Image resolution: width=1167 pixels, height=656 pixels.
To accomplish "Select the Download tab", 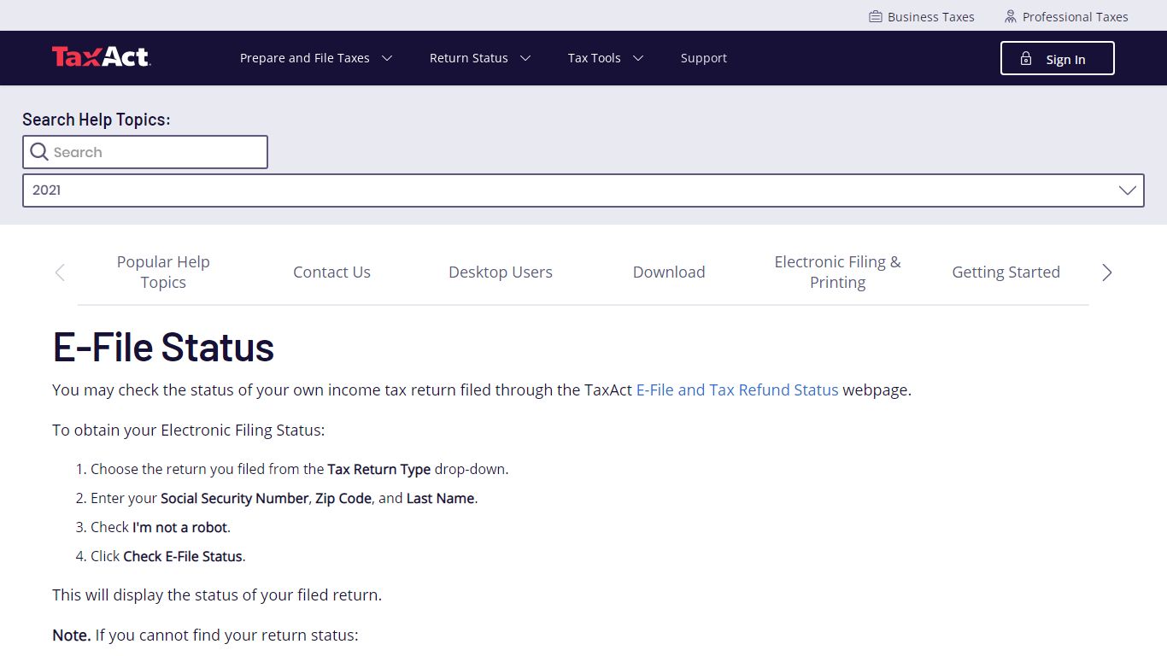I will [669, 272].
